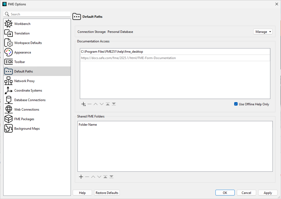Move documentation entry to top
The width and height of the screenshot is (281, 199).
[x=108, y=104]
